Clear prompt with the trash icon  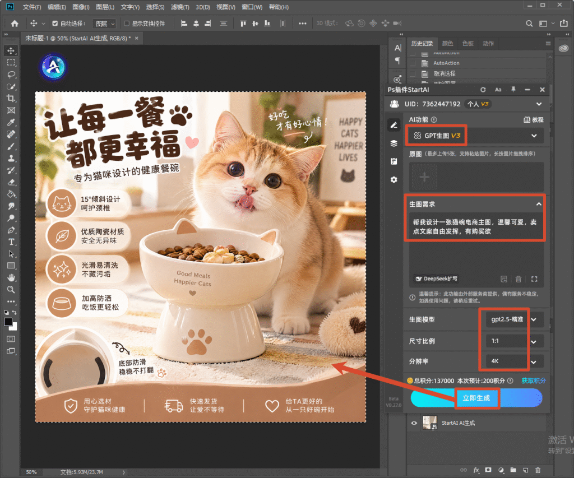[519, 279]
